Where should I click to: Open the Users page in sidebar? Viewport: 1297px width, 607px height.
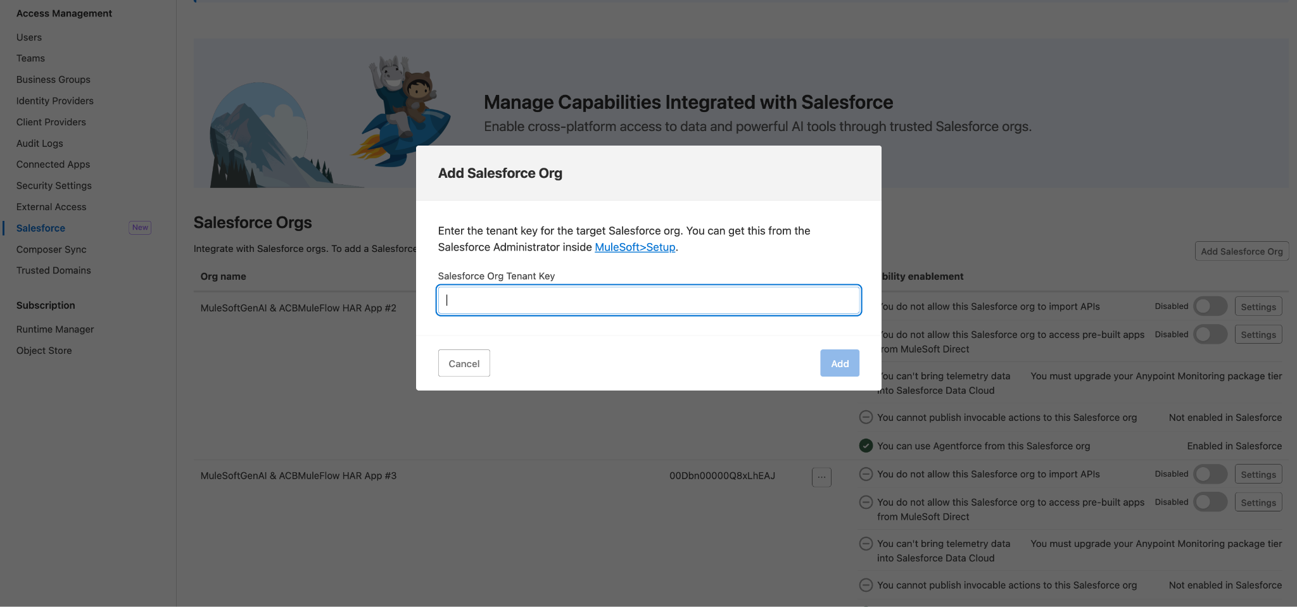coord(29,37)
